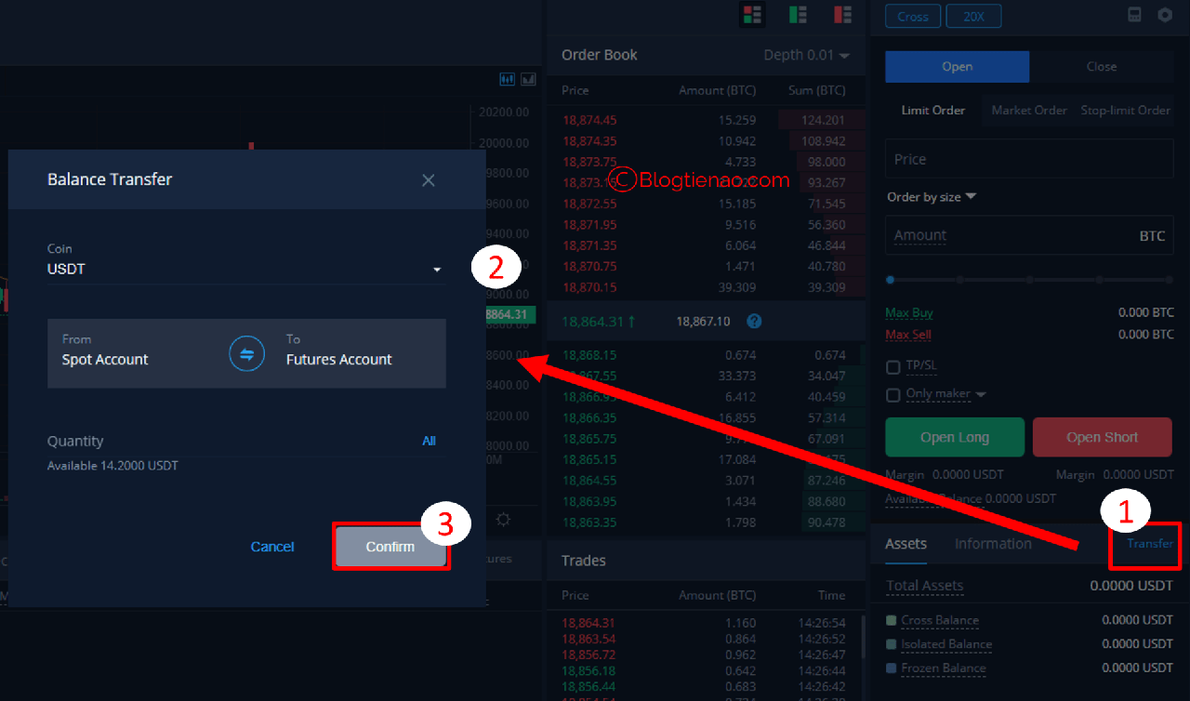
Task: Switch to the Close tab
Action: click(1102, 67)
